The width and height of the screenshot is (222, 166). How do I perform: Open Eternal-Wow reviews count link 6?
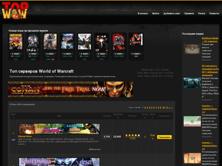(x=145, y=137)
